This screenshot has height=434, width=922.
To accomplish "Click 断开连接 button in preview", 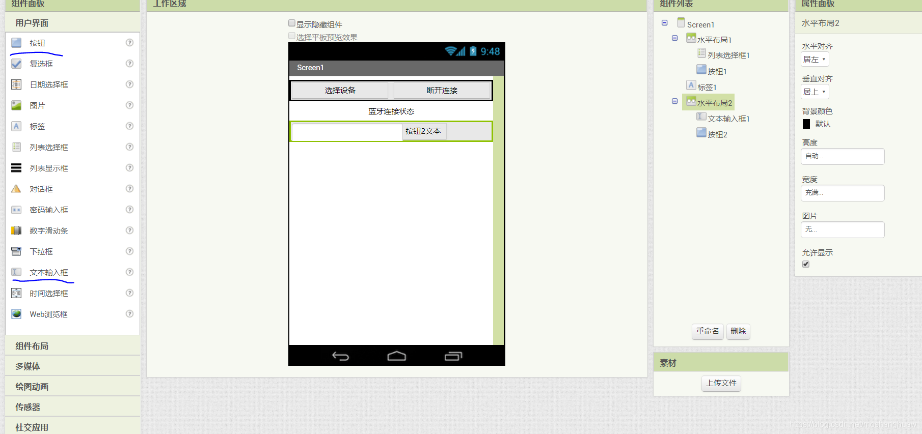I will (442, 91).
